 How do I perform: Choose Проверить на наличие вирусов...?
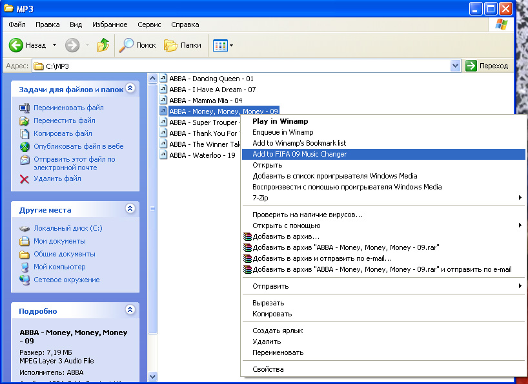click(383, 215)
